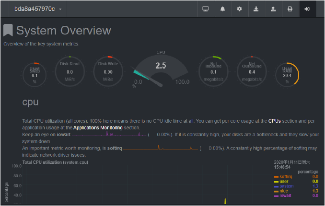
Task: Click the download update icon
Action: [x=256, y=9]
